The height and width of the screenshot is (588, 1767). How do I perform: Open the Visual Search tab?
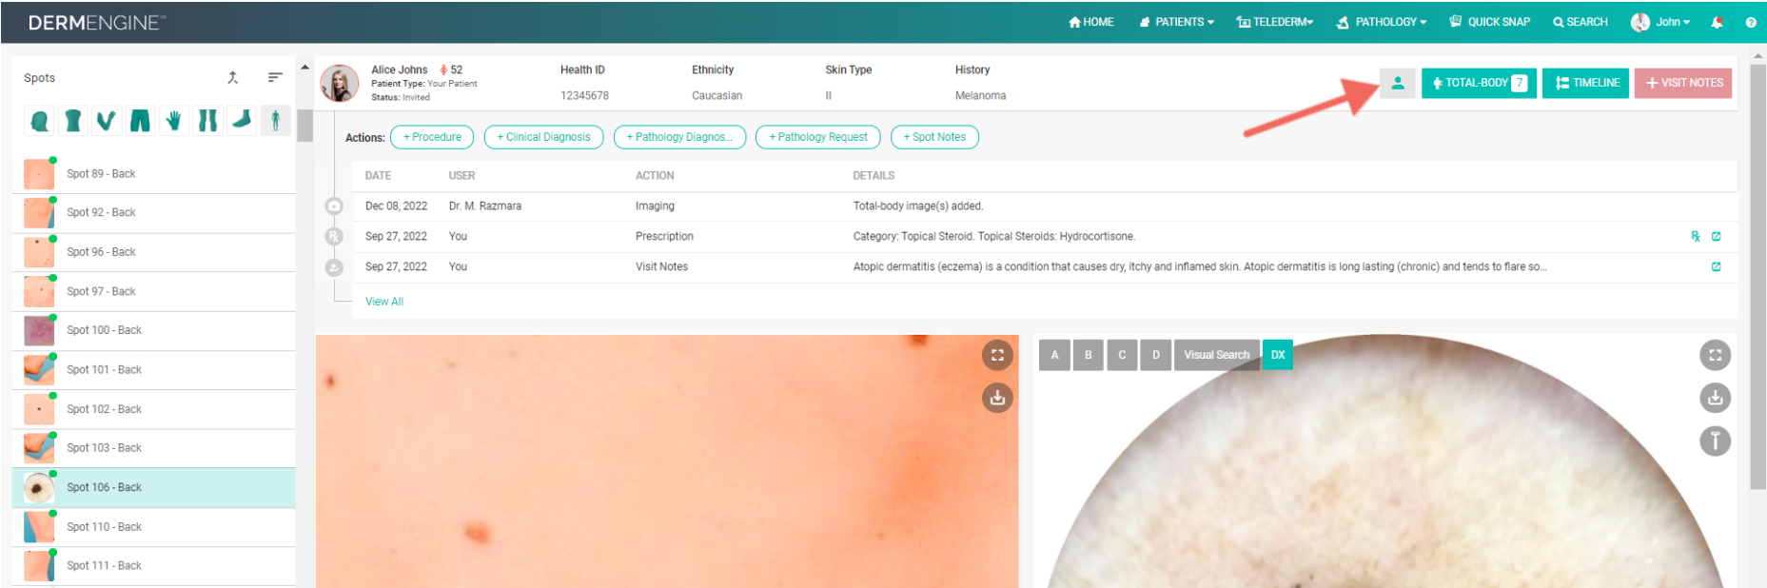point(1217,355)
